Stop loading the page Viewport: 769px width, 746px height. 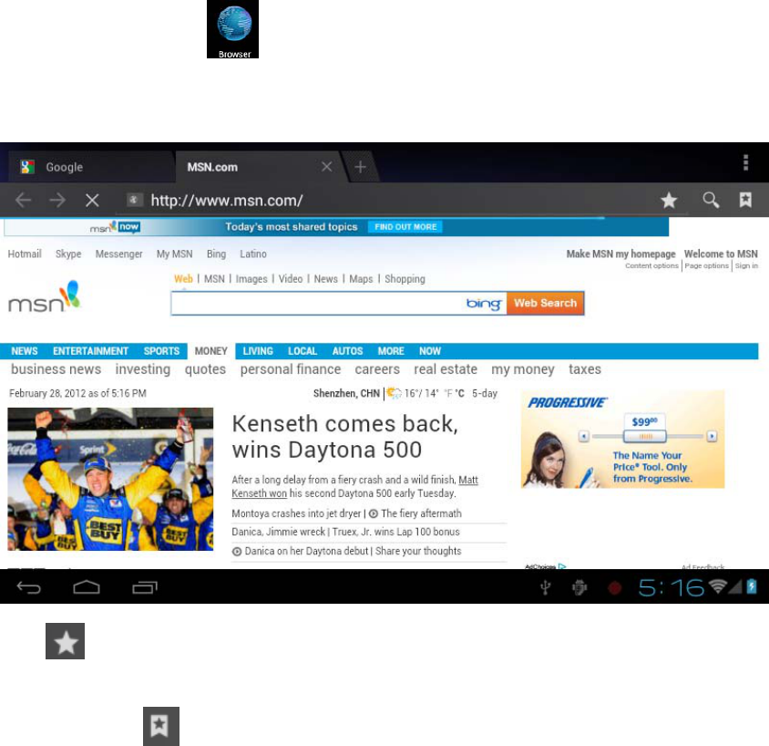click(92, 200)
